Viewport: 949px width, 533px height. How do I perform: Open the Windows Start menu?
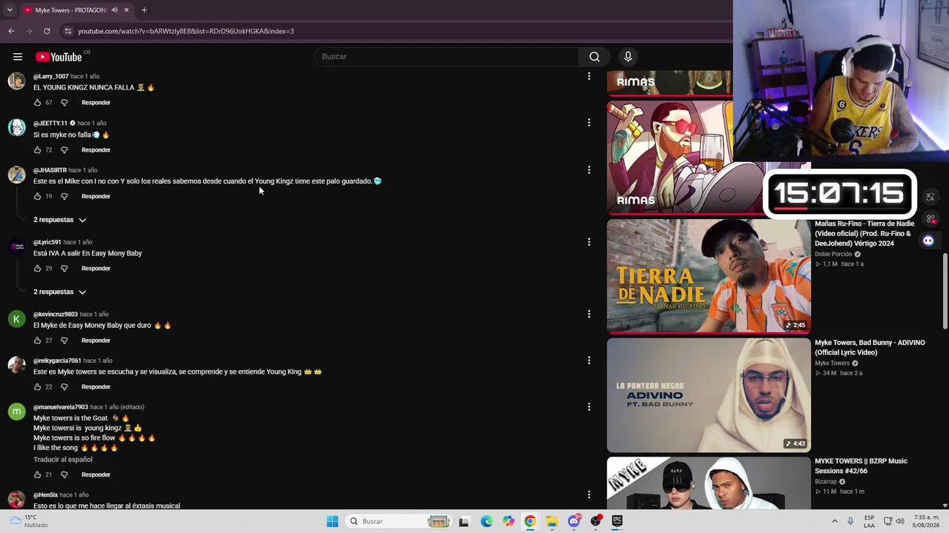pyautogui.click(x=332, y=521)
